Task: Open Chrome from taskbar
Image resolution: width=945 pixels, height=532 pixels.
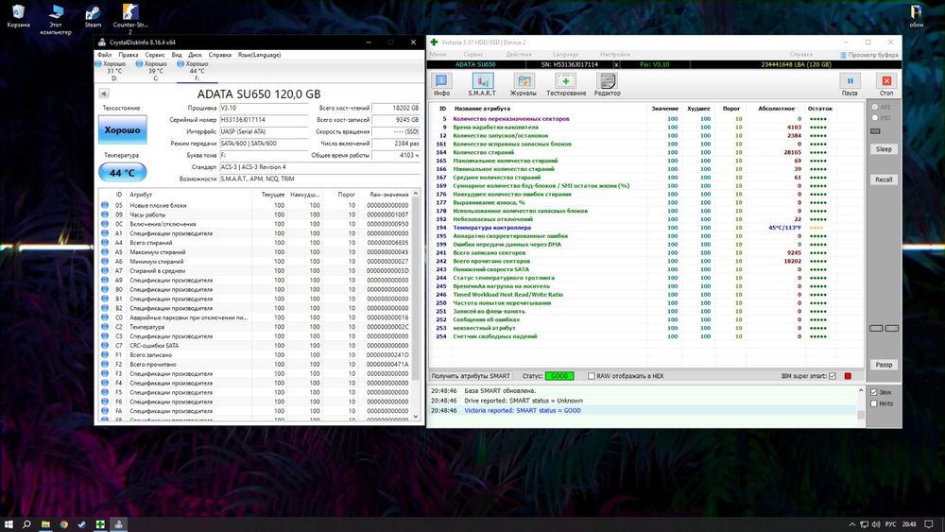Action: click(63, 524)
